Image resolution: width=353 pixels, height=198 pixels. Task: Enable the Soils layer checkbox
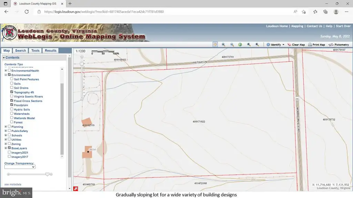[x=12, y=83]
